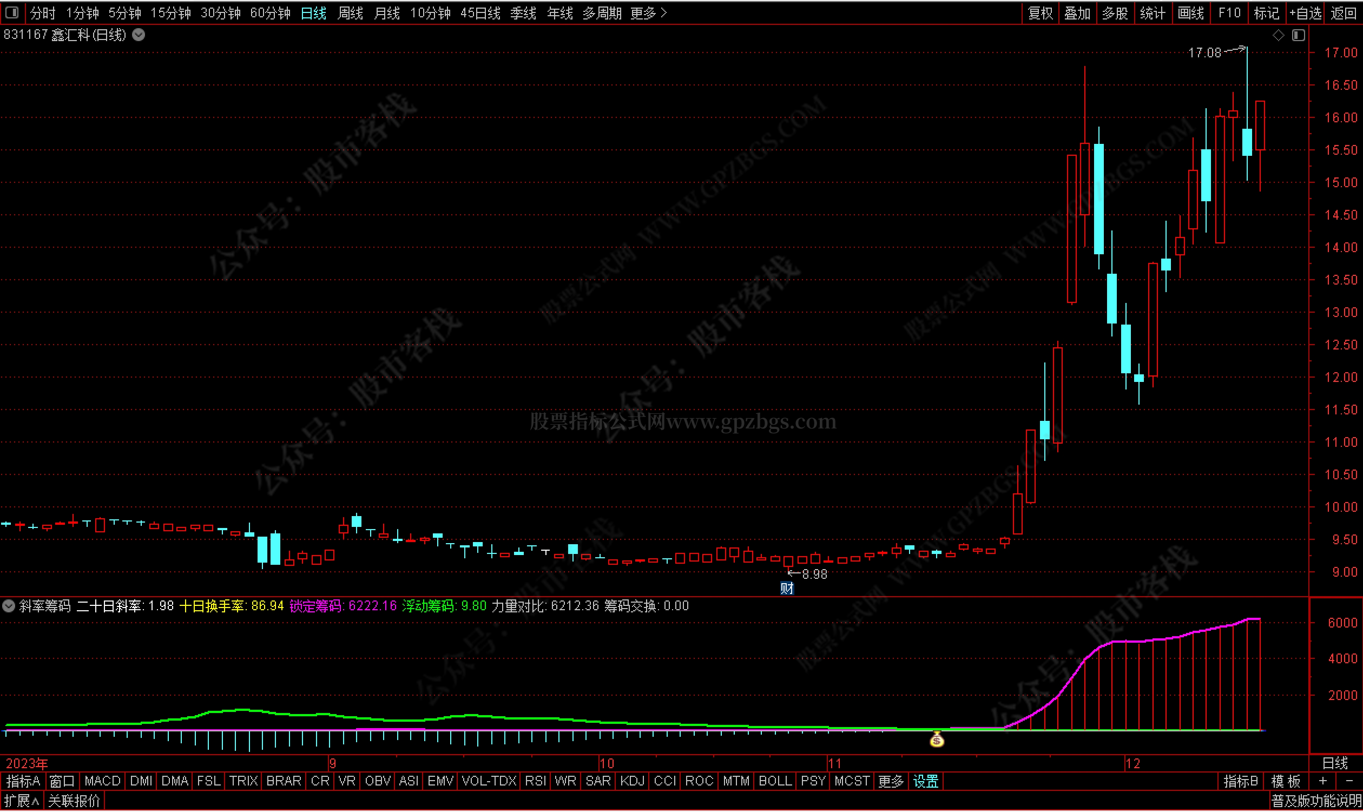Click the 扩展 expand button at bottom-left
Screen dimensions: 1363x812
pyautogui.click(x=21, y=802)
